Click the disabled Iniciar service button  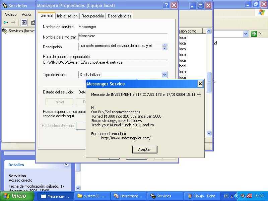tap(59, 102)
